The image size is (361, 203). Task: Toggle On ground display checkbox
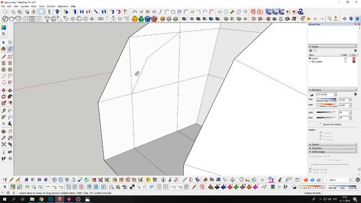(321, 136)
